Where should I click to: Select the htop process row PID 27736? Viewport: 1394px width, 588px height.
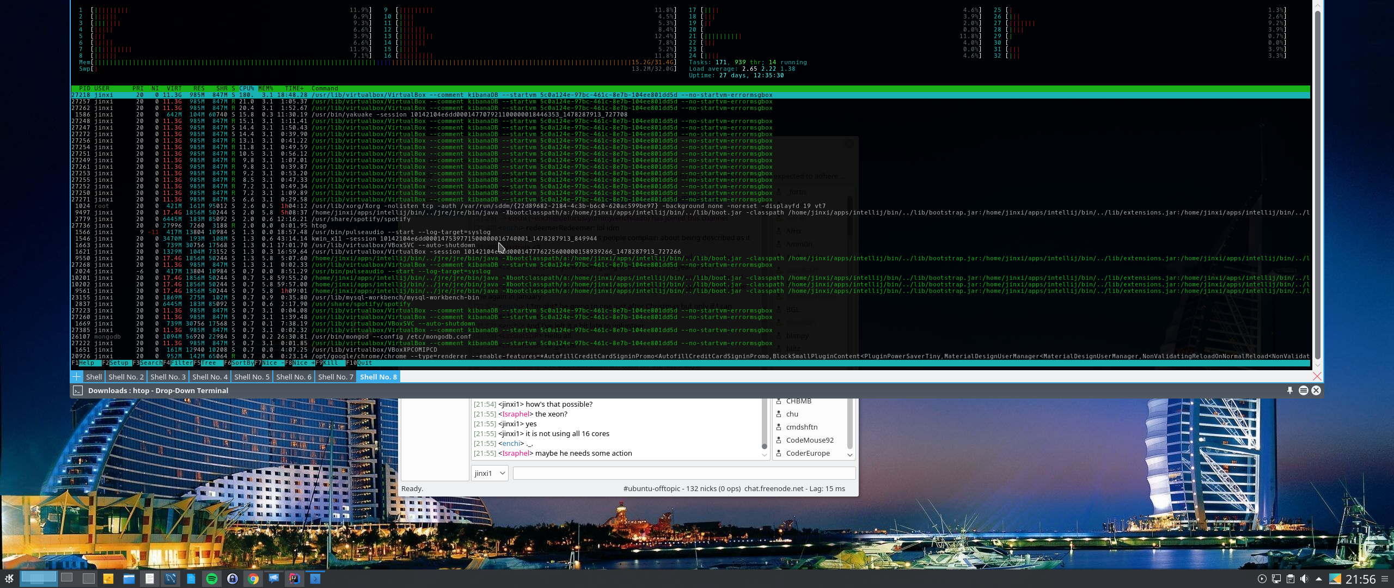(690, 225)
